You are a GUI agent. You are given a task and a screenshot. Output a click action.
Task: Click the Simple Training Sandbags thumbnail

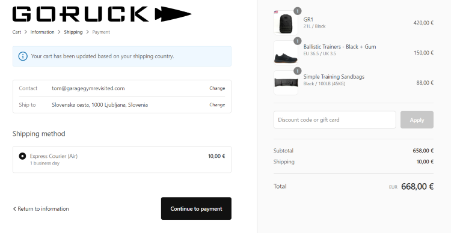(286, 83)
